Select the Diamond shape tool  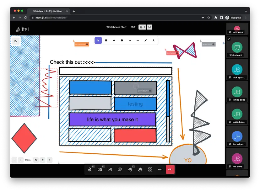point(114,40)
